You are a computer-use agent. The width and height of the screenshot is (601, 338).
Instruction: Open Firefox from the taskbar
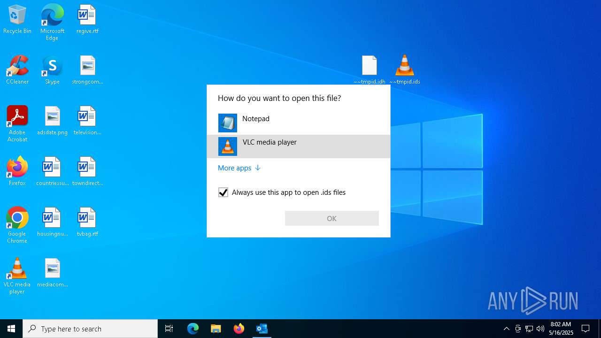point(239,329)
